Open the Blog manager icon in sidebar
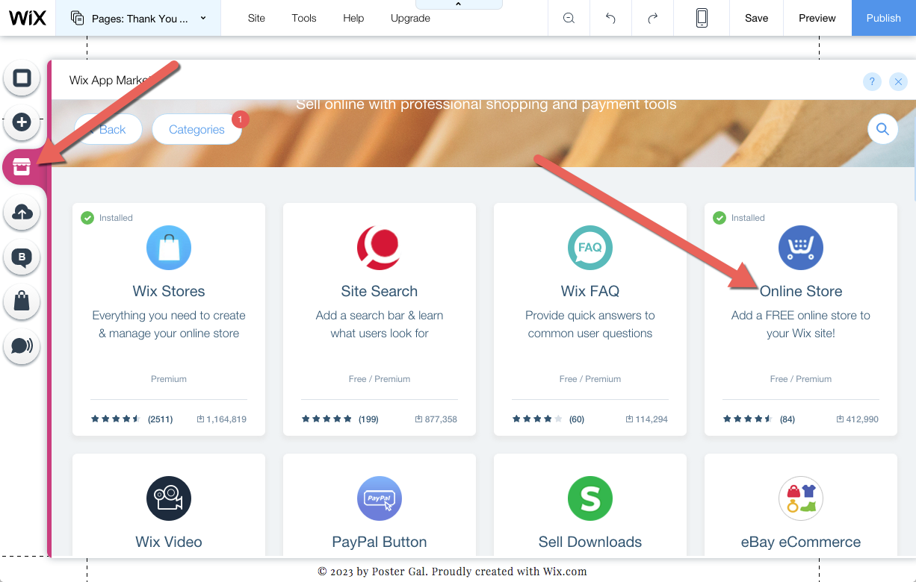 [x=22, y=257]
